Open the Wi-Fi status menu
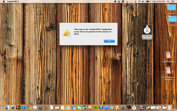 pos(139,2)
